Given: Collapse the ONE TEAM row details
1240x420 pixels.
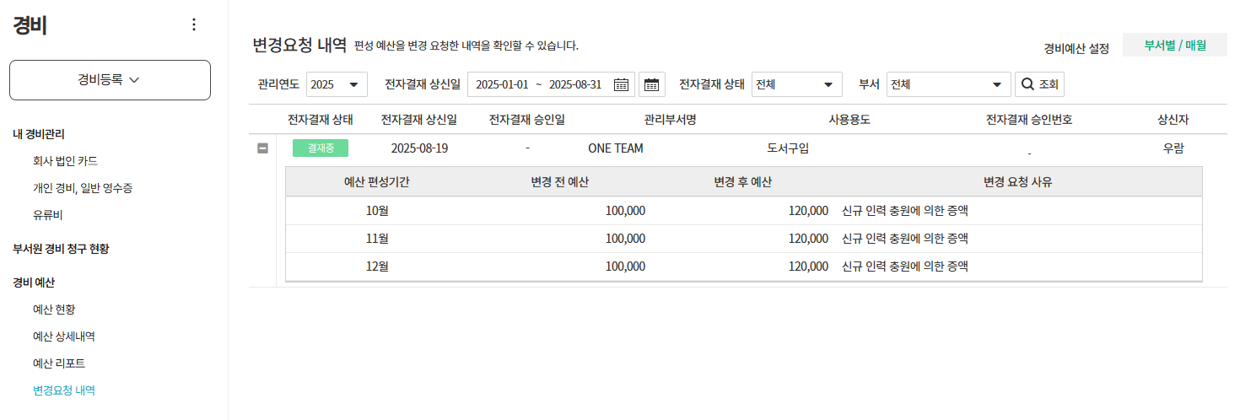Looking at the screenshot, I should click(x=262, y=148).
